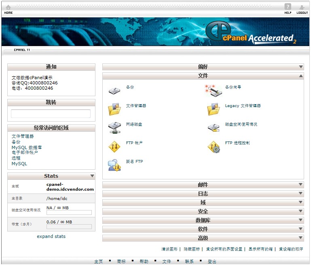The image size is (311, 265).
Task: Collapse the 文件 section arrow
Action: [x=301, y=76]
